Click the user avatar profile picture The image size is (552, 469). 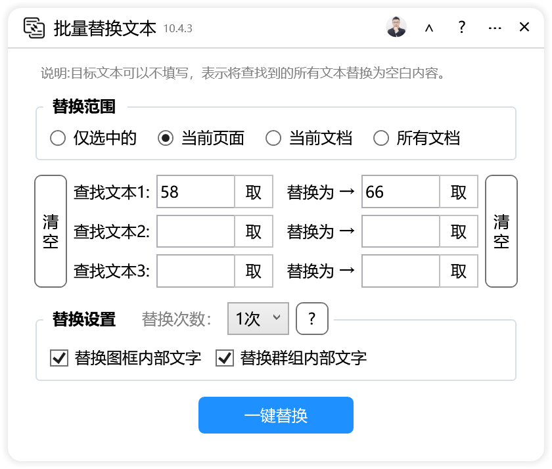click(x=396, y=27)
